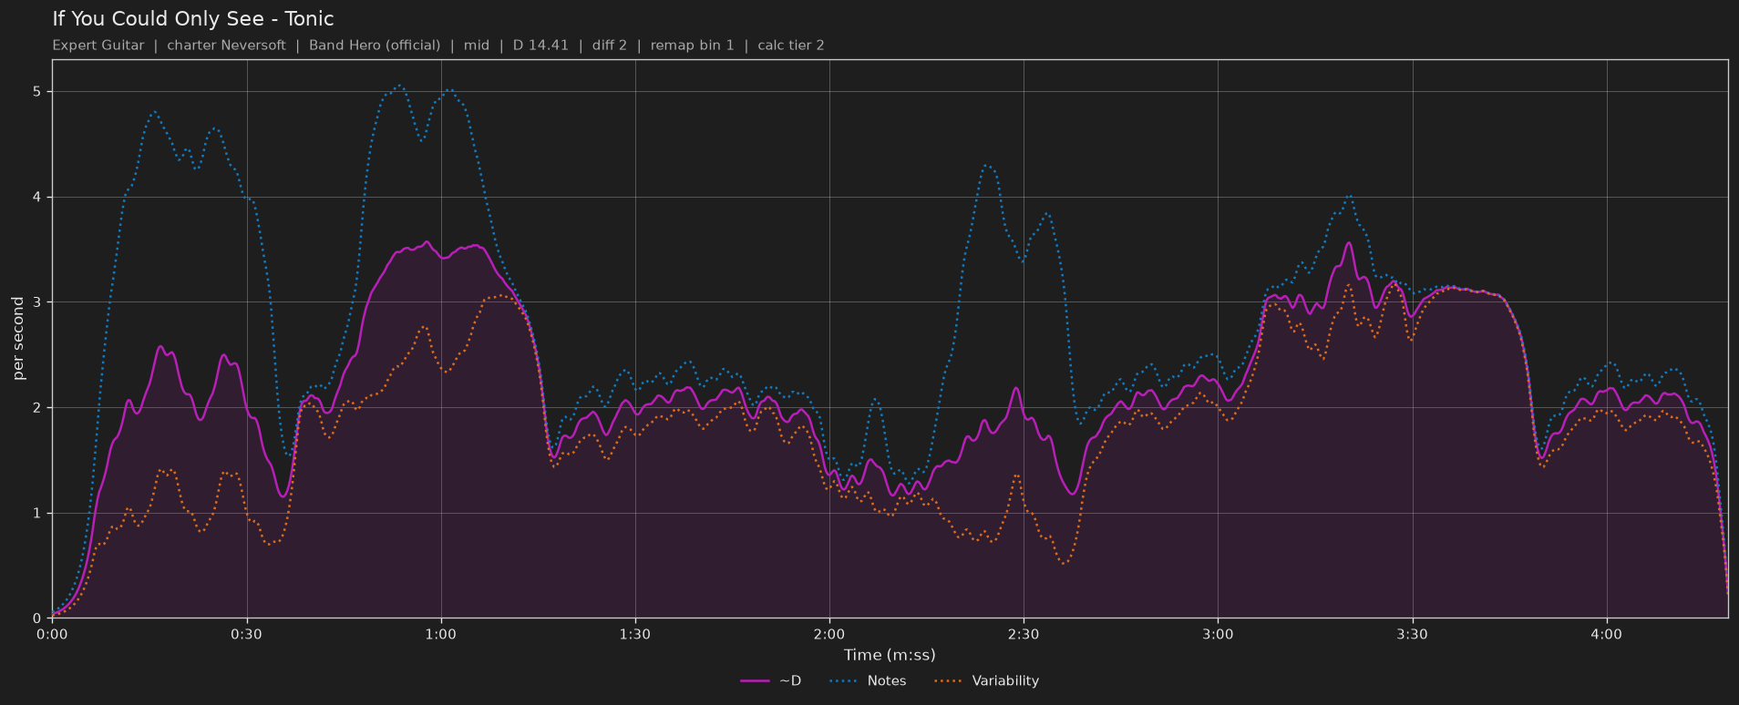
Task: Click 'mid' in the subtitle
Action: click(x=477, y=46)
